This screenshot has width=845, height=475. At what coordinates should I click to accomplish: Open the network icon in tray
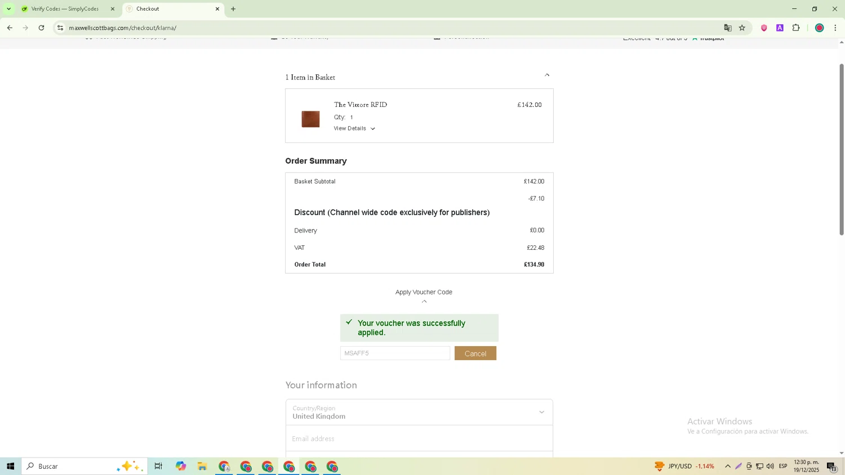point(759,466)
